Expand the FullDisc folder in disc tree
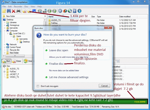Image resolution: width=150 pixels, height=110 pixels. pos(5,71)
